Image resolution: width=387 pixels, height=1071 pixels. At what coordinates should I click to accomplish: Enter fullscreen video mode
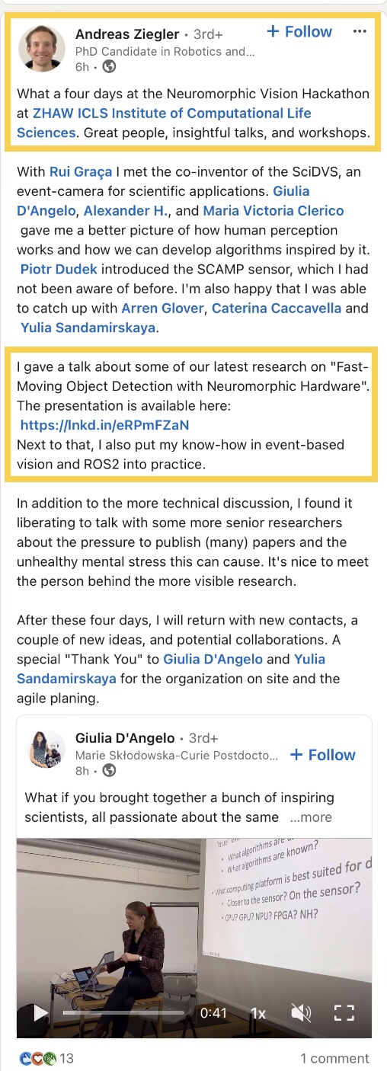(x=345, y=1013)
